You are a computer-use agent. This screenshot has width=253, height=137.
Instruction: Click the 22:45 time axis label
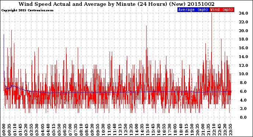click(x=219, y=130)
